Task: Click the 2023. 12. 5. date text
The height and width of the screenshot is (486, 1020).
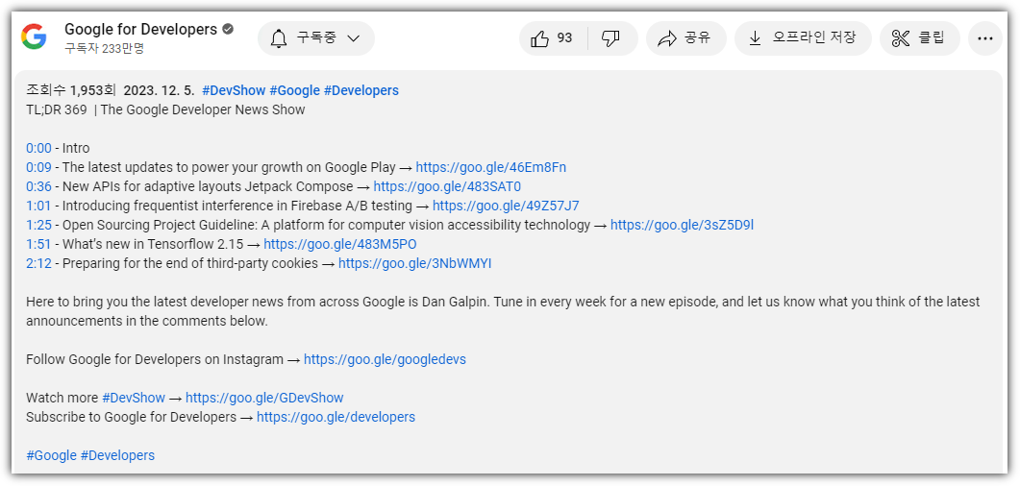Action: click(159, 90)
